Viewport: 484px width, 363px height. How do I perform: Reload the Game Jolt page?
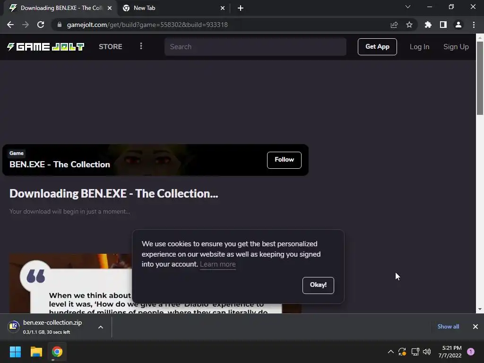tap(41, 25)
